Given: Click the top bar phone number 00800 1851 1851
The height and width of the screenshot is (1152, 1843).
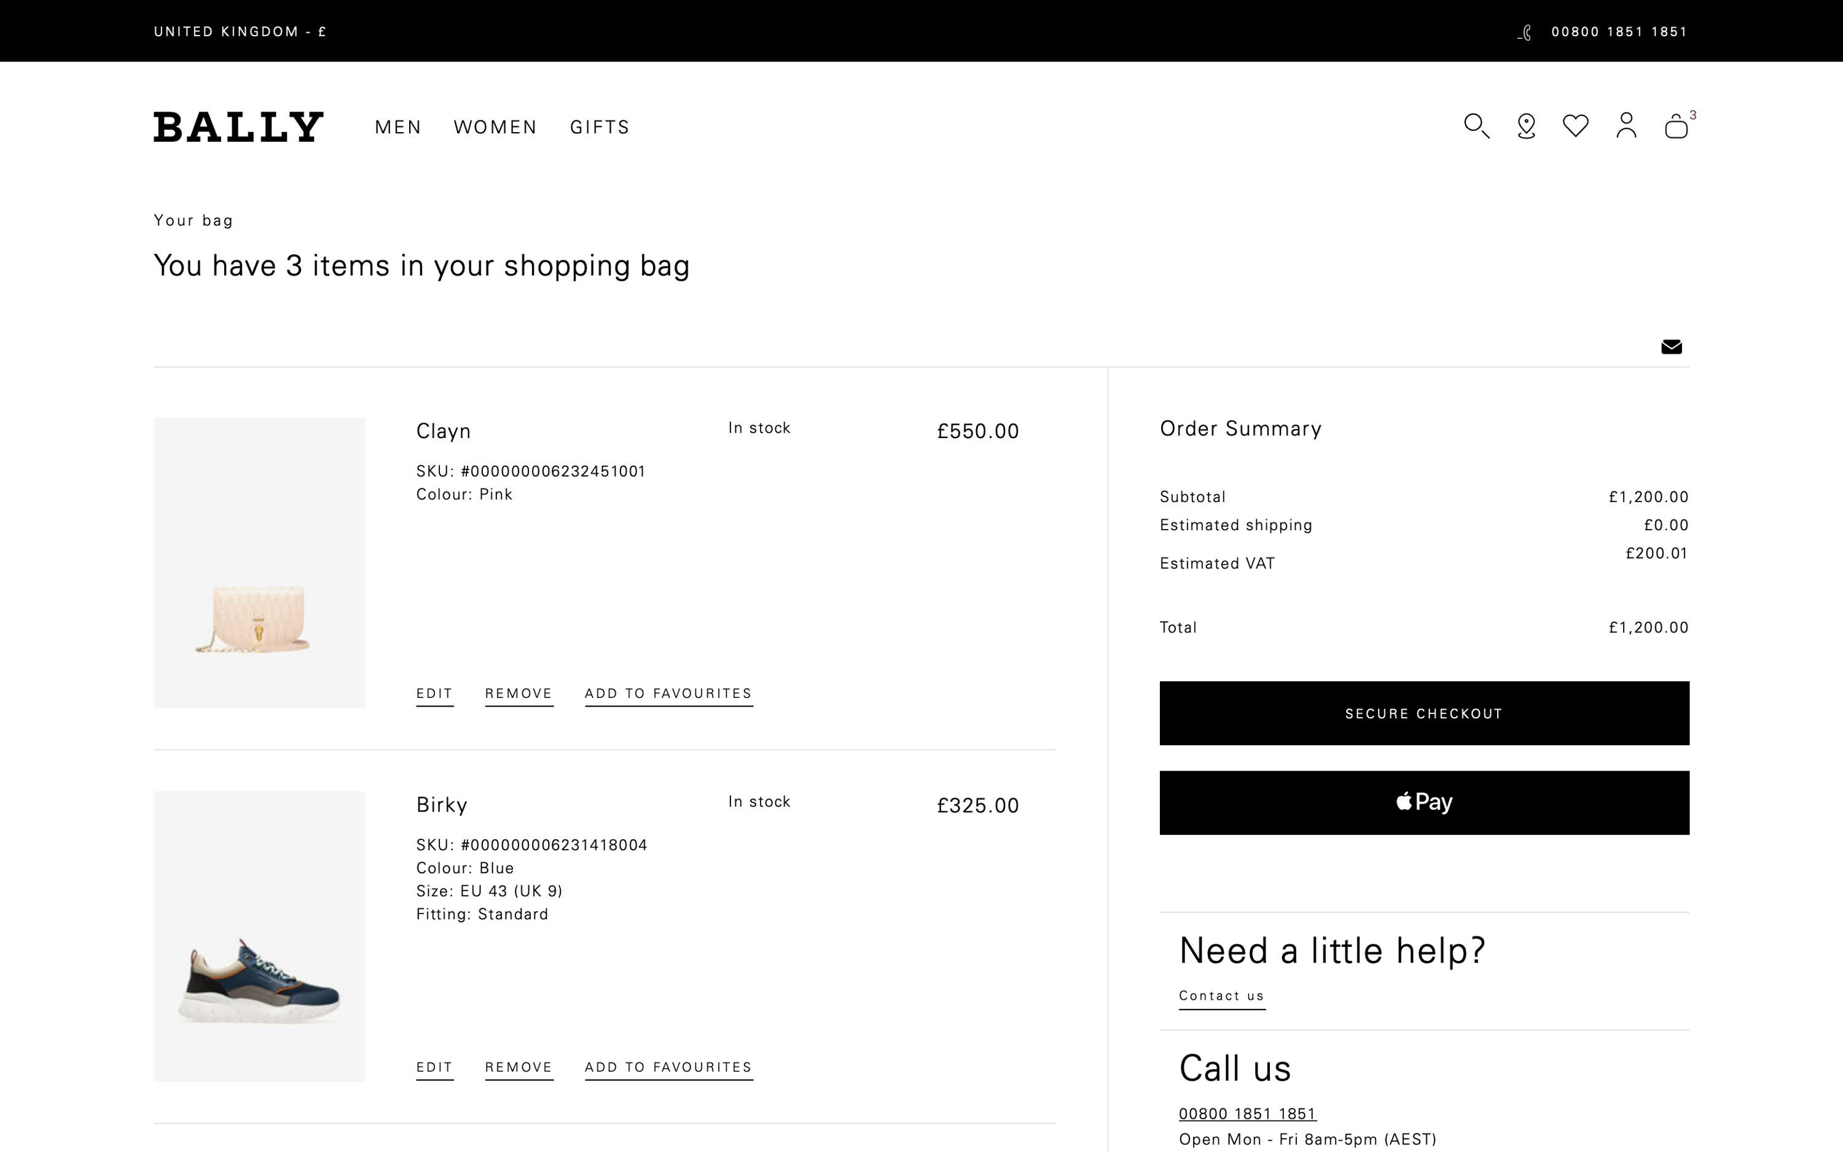Looking at the screenshot, I should pyautogui.click(x=1619, y=31).
